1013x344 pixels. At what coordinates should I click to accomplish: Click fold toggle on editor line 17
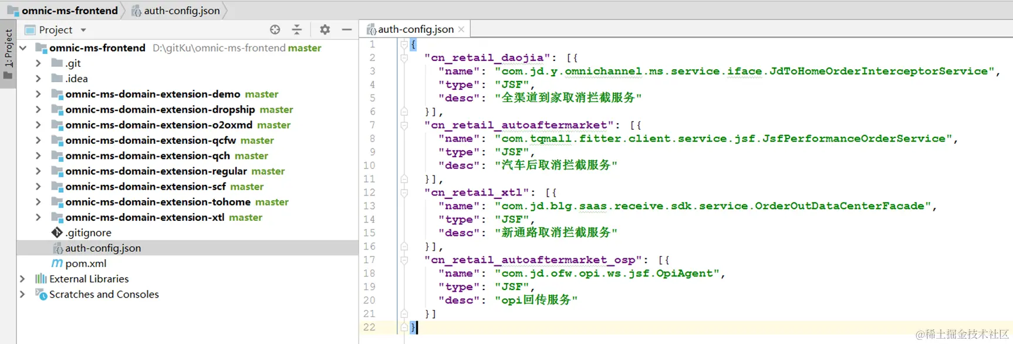click(404, 260)
